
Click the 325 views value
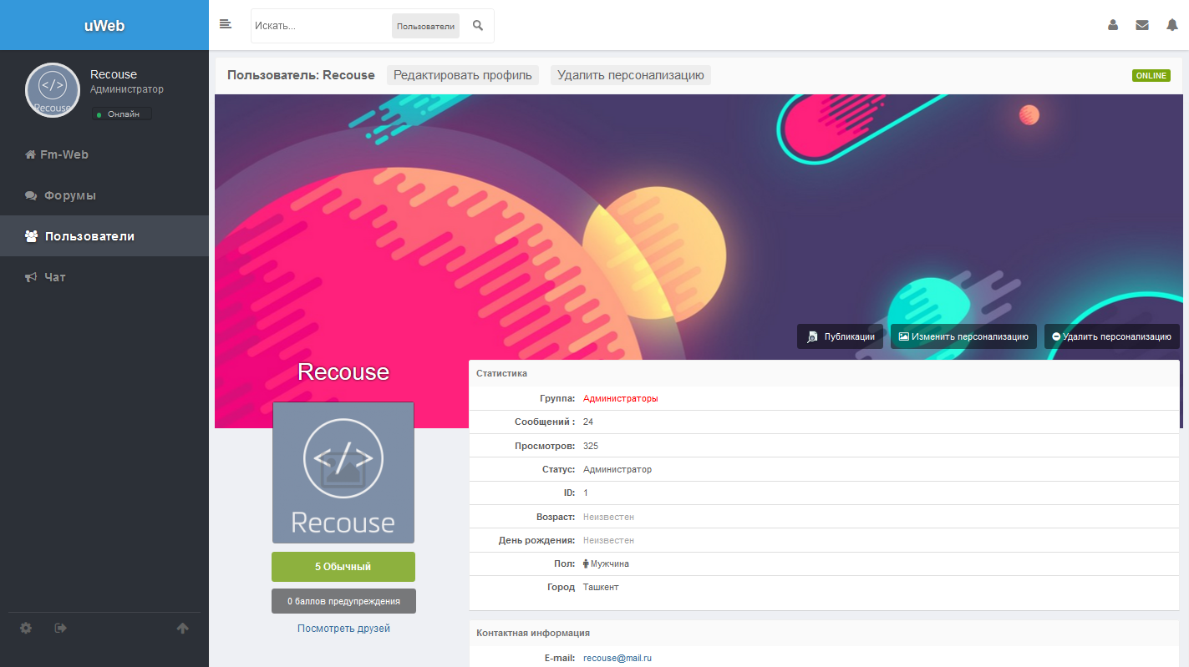(x=591, y=446)
